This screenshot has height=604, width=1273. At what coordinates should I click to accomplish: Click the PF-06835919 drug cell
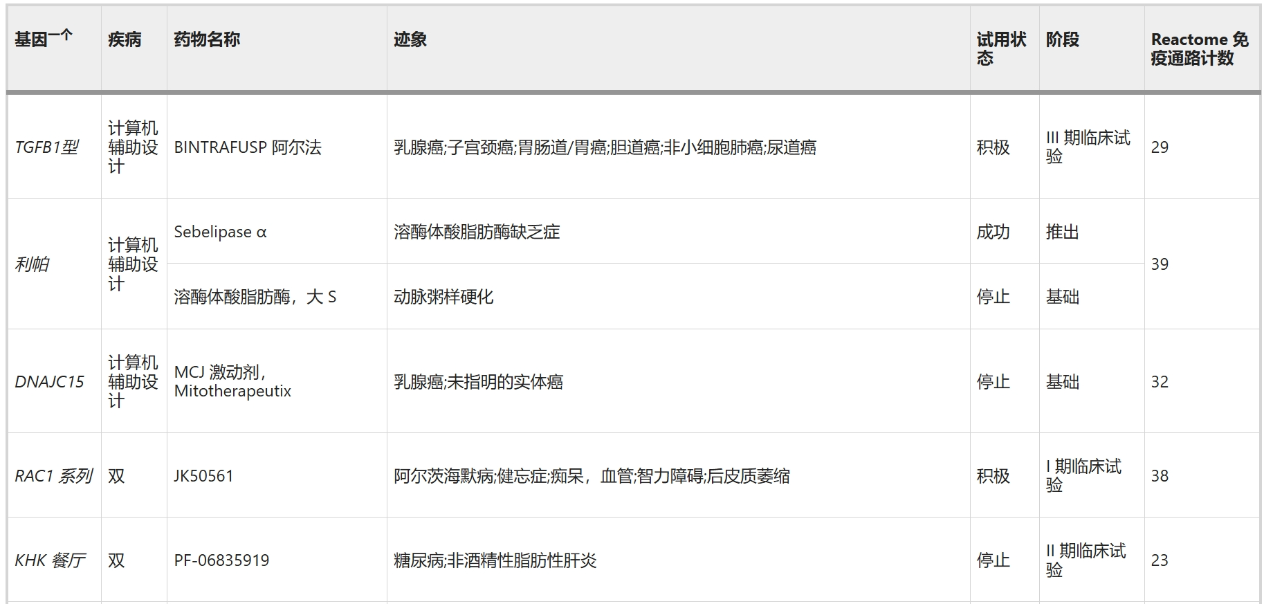tap(221, 560)
